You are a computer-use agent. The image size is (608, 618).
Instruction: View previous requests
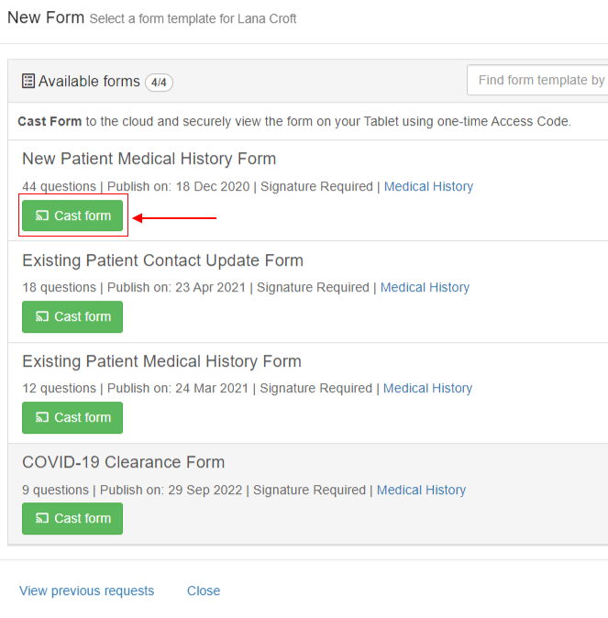pos(87,590)
